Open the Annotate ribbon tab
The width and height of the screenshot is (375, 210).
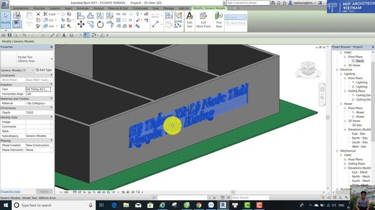[x=83, y=8]
